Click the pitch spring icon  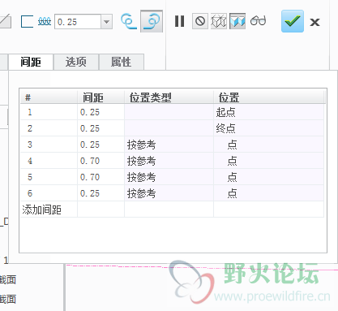pos(45,21)
